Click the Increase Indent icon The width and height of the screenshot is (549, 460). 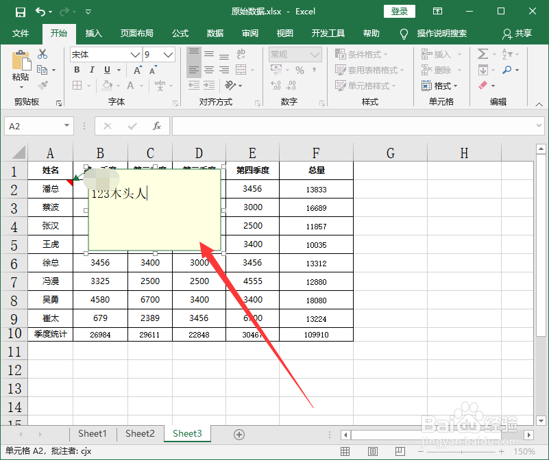(209, 86)
